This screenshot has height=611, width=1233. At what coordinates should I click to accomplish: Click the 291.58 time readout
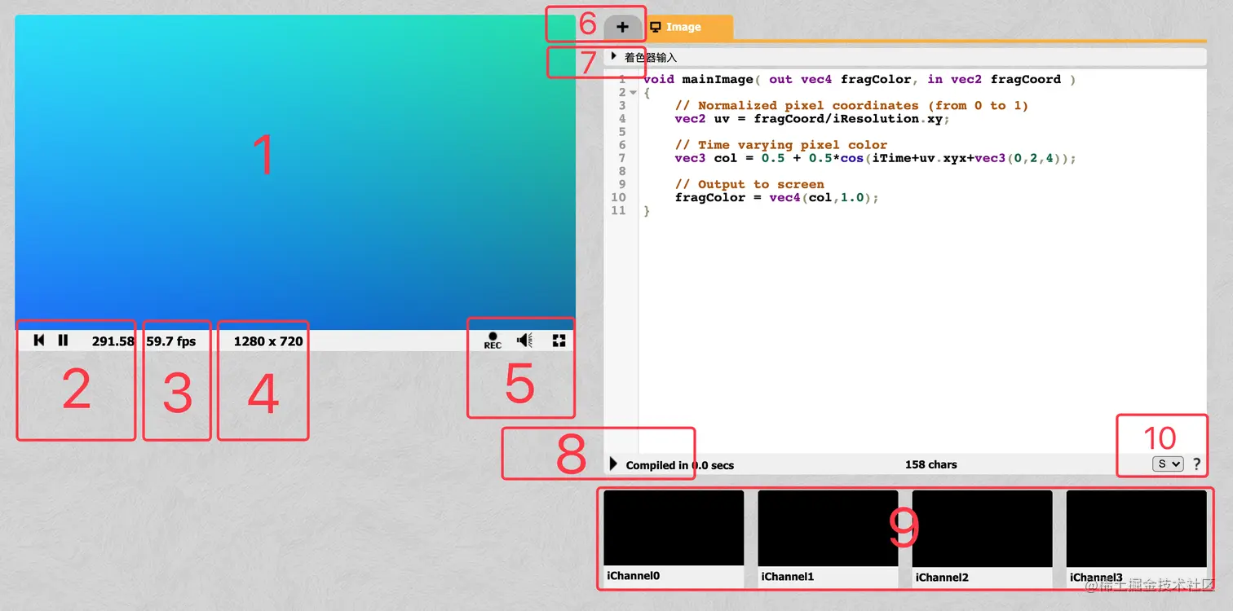pyautogui.click(x=113, y=341)
